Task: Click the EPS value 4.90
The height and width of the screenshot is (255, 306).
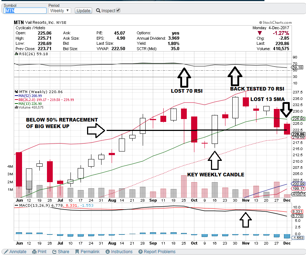Action: [121, 38]
